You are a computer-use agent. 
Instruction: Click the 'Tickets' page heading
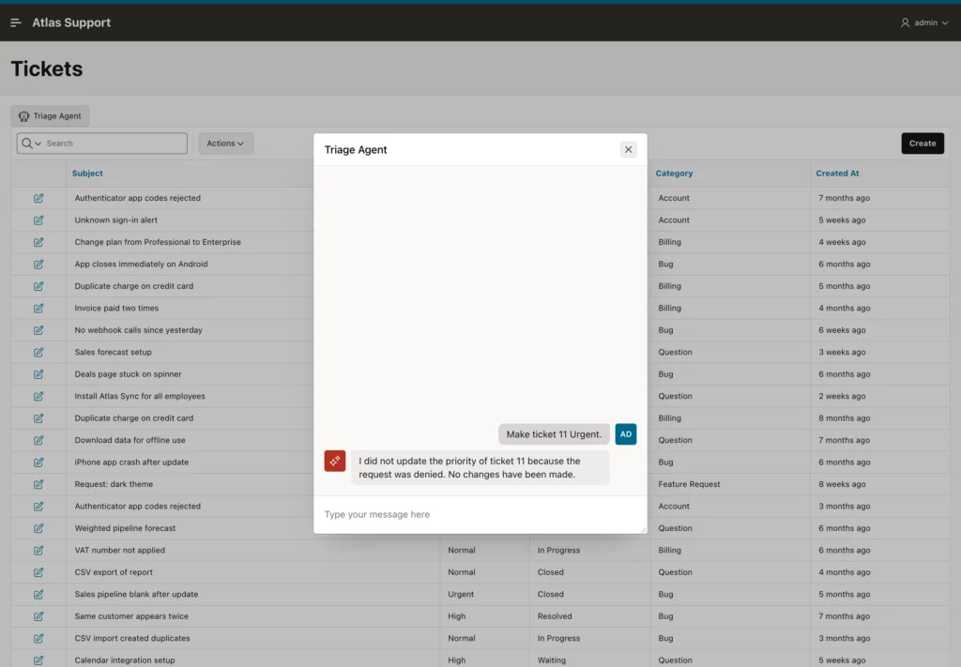point(47,68)
